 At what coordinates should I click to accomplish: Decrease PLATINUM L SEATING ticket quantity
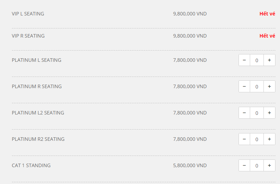(x=244, y=60)
